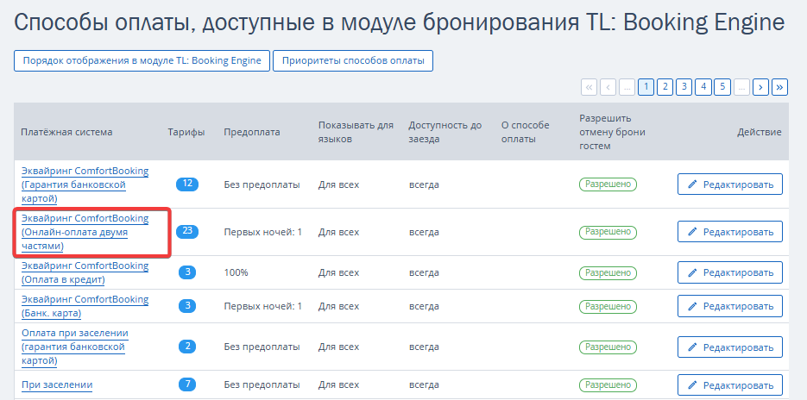
Task: Go to next page arrow icon
Action: (x=760, y=87)
